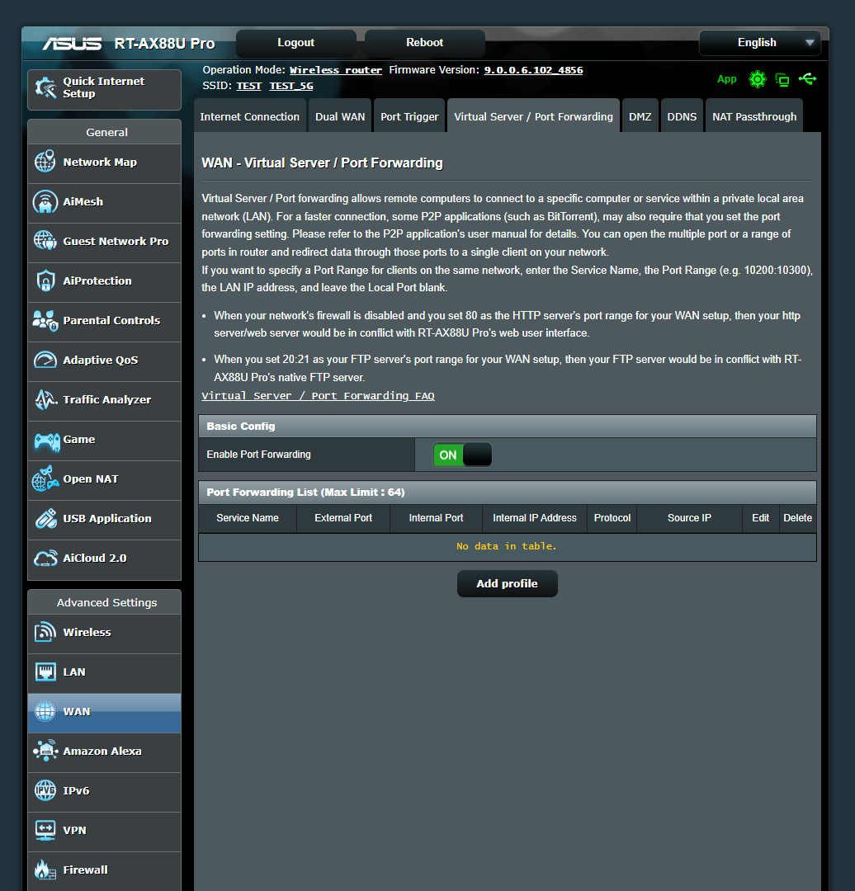This screenshot has width=855, height=891.
Task: Open the Open NAT icon
Action: (45, 478)
